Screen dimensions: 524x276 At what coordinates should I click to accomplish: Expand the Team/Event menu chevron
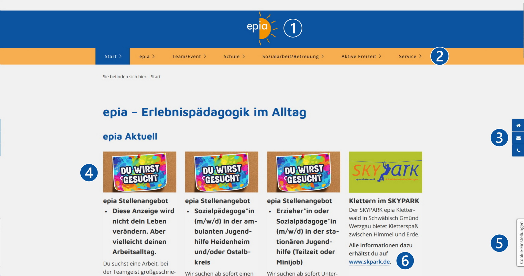[205, 56]
